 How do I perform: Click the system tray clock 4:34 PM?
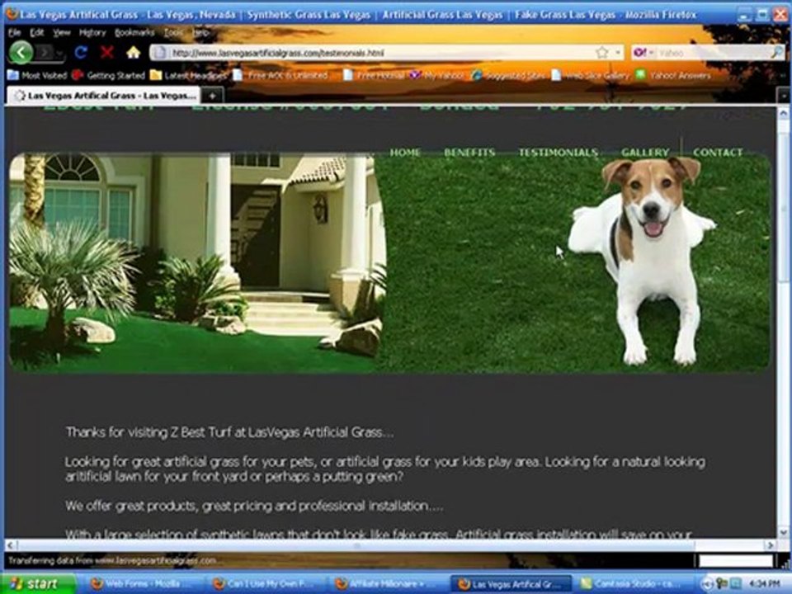pos(764,583)
